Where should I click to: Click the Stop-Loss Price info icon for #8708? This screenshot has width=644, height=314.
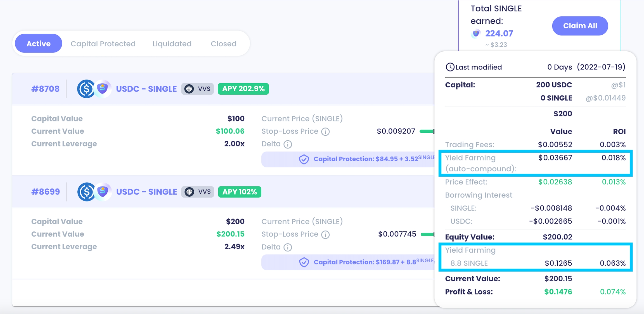click(x=325, y=131)
